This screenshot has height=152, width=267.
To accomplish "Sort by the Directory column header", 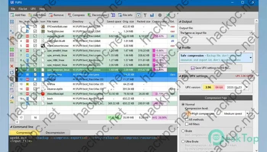I will [89, 22].
